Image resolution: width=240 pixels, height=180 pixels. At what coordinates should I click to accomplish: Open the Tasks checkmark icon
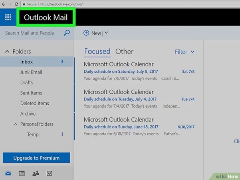[50, 173]
